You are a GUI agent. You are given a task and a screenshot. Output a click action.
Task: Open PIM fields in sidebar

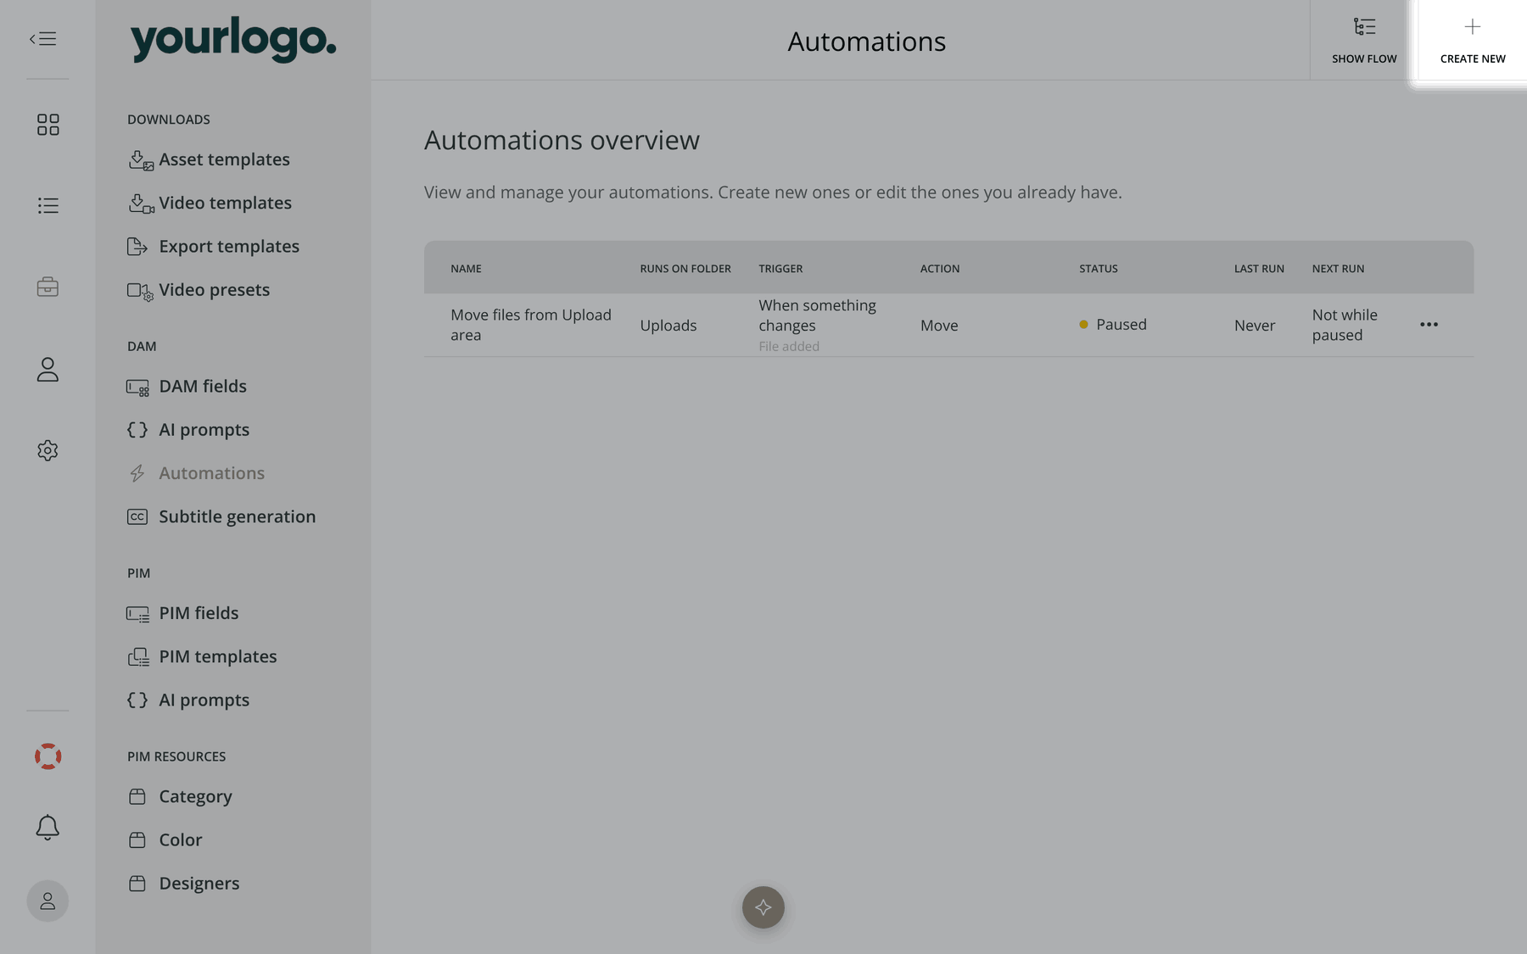pos(182,613)
